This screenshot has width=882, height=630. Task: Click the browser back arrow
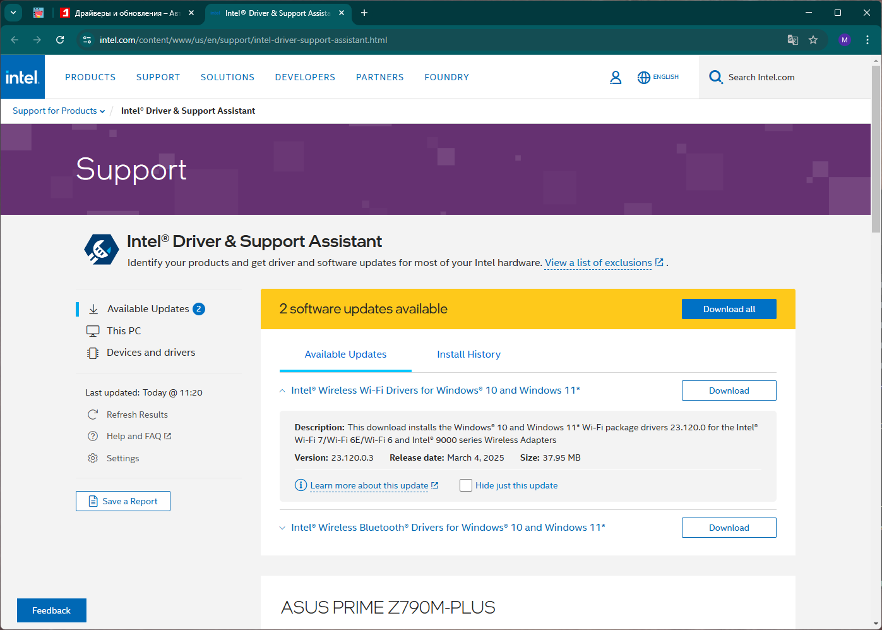coord(15,40)
